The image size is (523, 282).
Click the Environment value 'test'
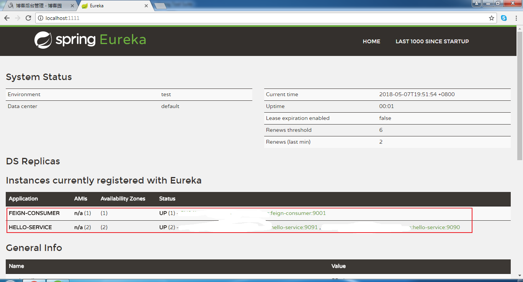click(166, 94)
